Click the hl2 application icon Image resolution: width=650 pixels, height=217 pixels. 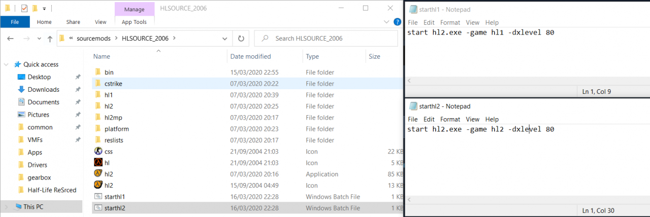99,174
